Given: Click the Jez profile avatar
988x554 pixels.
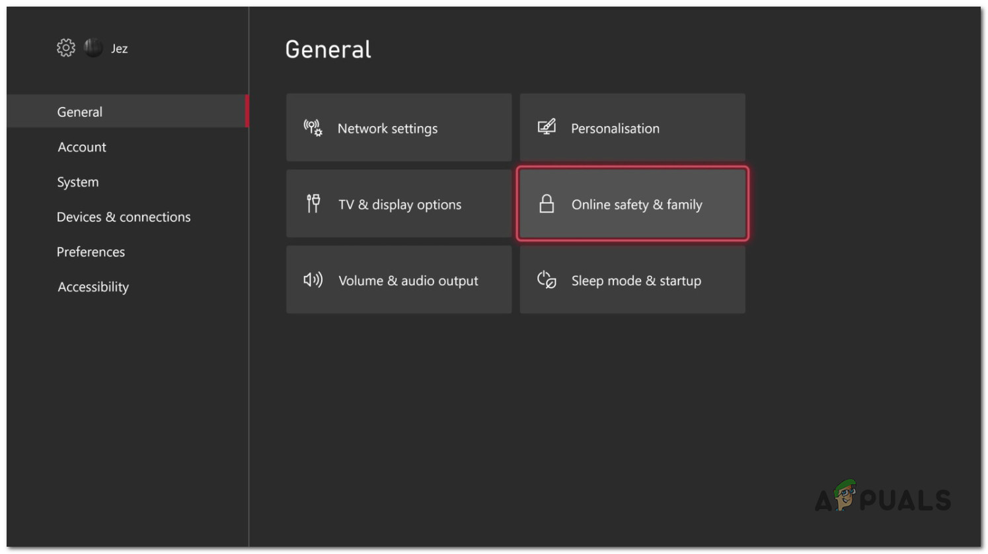Looking at the screenshot, I should coord(93,48).
